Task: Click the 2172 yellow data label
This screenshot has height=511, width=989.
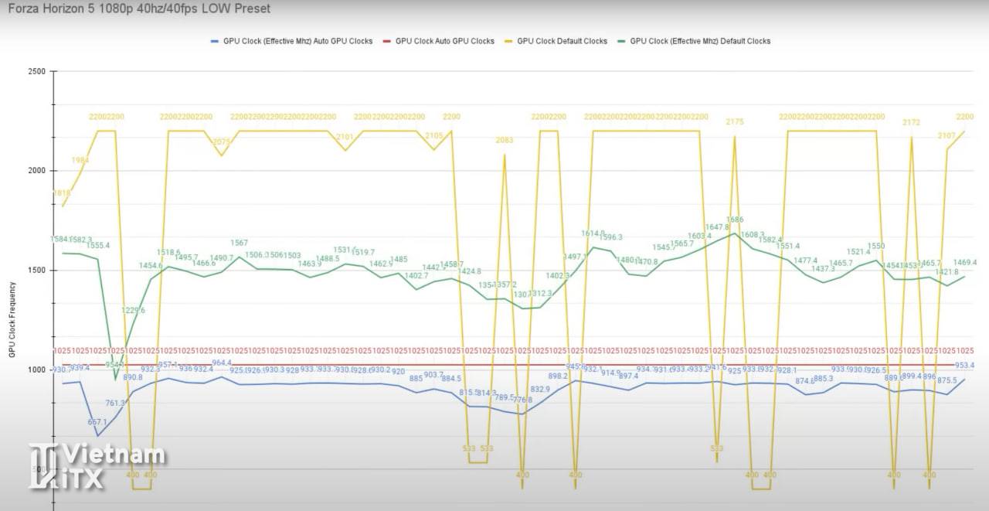Action: (911, 123)
